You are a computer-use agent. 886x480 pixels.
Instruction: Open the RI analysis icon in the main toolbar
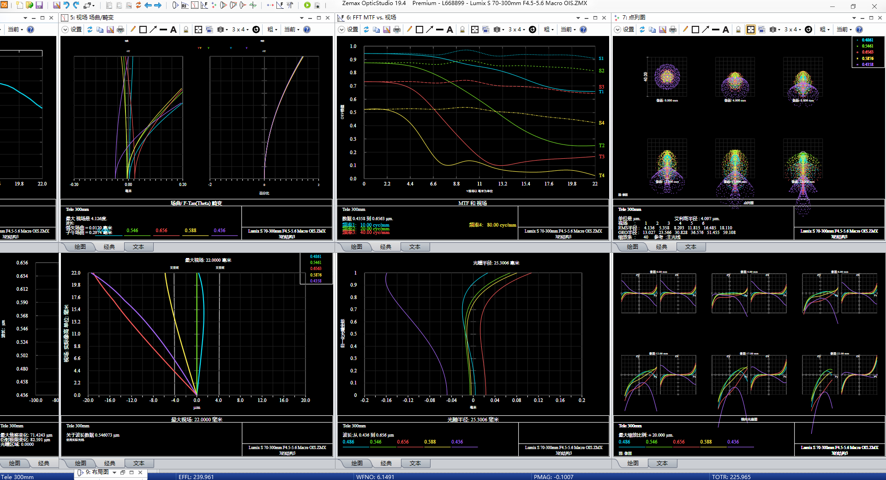click(185, 5)
